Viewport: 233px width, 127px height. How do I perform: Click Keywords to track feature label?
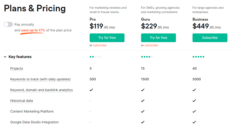[x=40, y=79]
